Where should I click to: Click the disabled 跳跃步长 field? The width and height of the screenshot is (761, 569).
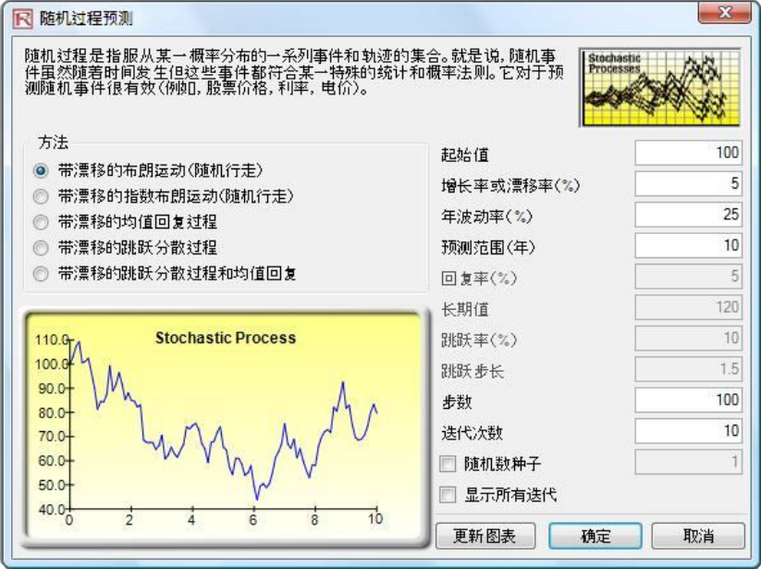(688, 369)
